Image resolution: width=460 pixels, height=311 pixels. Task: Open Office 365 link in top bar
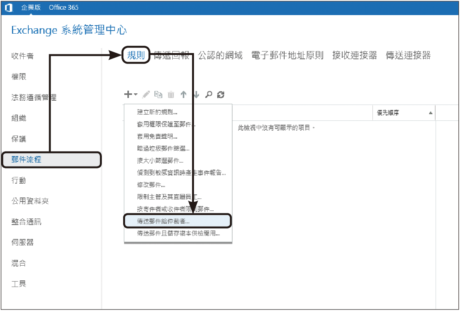click(64, 8)
